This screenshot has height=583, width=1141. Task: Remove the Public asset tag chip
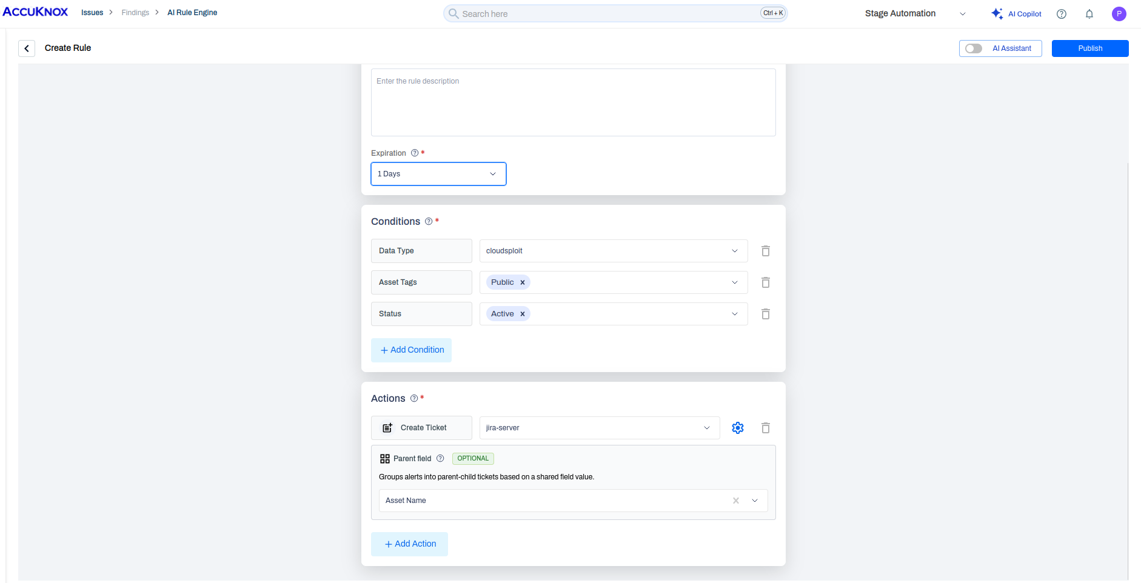523,282
